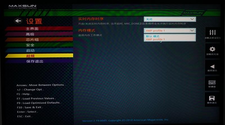Open the soft keyboard icon
The height and width of the screenshot is (125, 225).
(x=212, y=82)
